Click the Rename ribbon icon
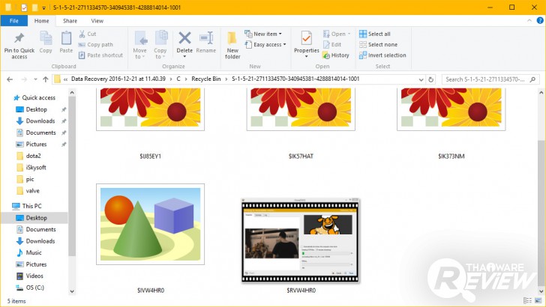The image size is (546, 307). (x=206, y=38)
